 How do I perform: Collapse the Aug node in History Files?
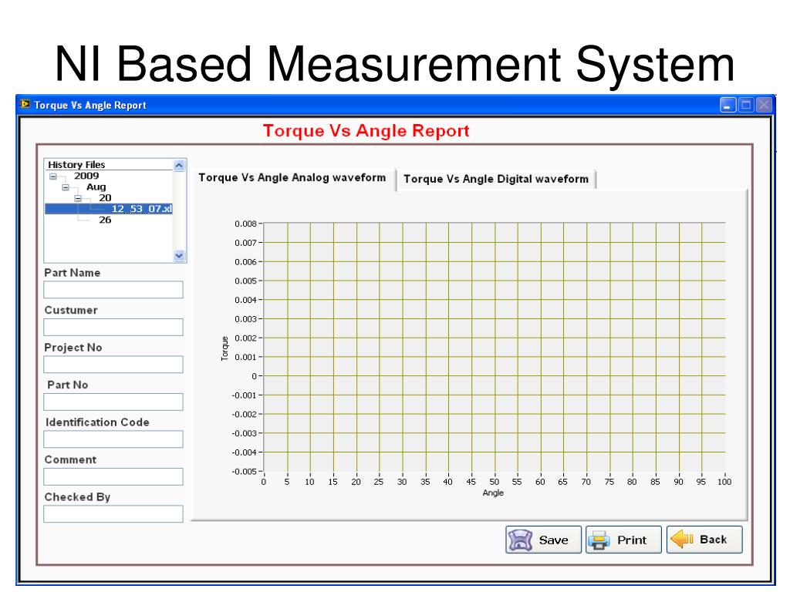pyautogui.click(x=66, y=187)
